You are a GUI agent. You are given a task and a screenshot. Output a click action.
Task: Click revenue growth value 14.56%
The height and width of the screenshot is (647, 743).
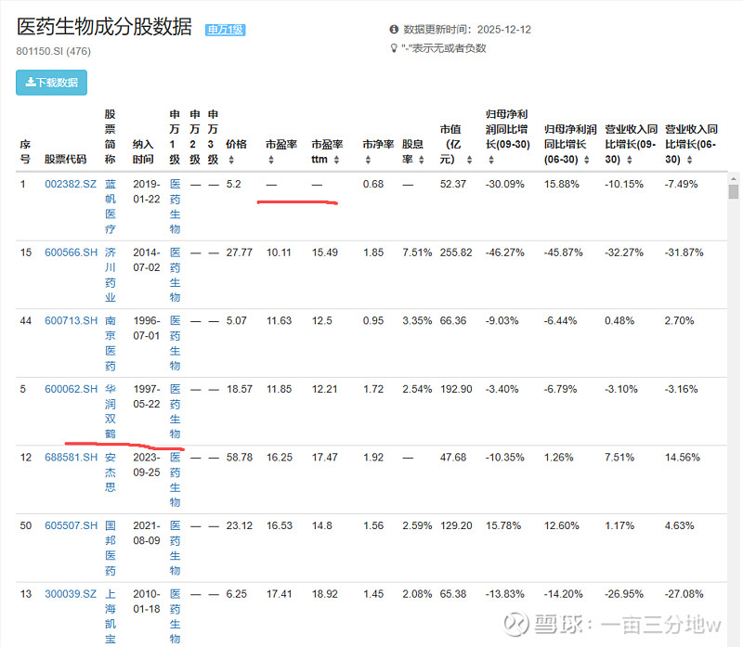click(x=683, y=457)
